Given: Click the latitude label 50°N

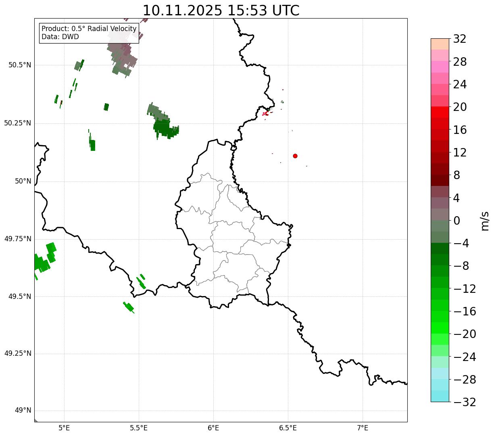Looking at the screenshot, I should point(23,181).
